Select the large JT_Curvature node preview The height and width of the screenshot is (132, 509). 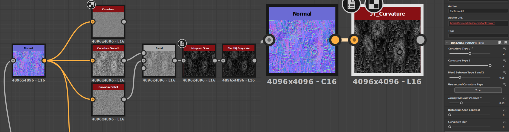[x=387, y=47]
